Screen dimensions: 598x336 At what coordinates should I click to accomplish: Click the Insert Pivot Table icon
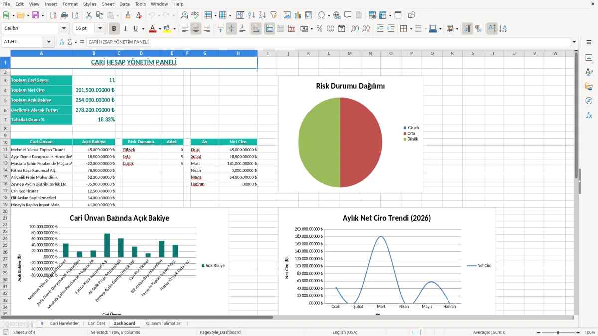point(309,15)
